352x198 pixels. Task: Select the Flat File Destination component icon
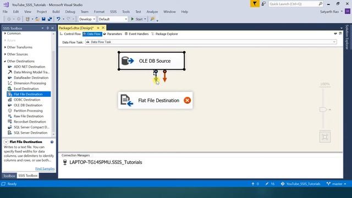(x=127, y=100)
